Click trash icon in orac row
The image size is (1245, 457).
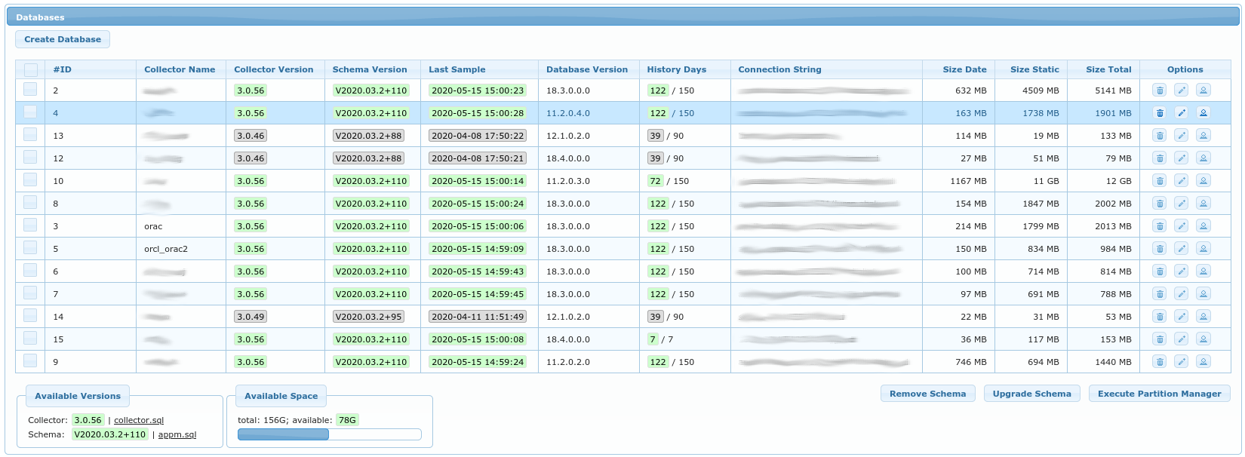coord(1160,226)
